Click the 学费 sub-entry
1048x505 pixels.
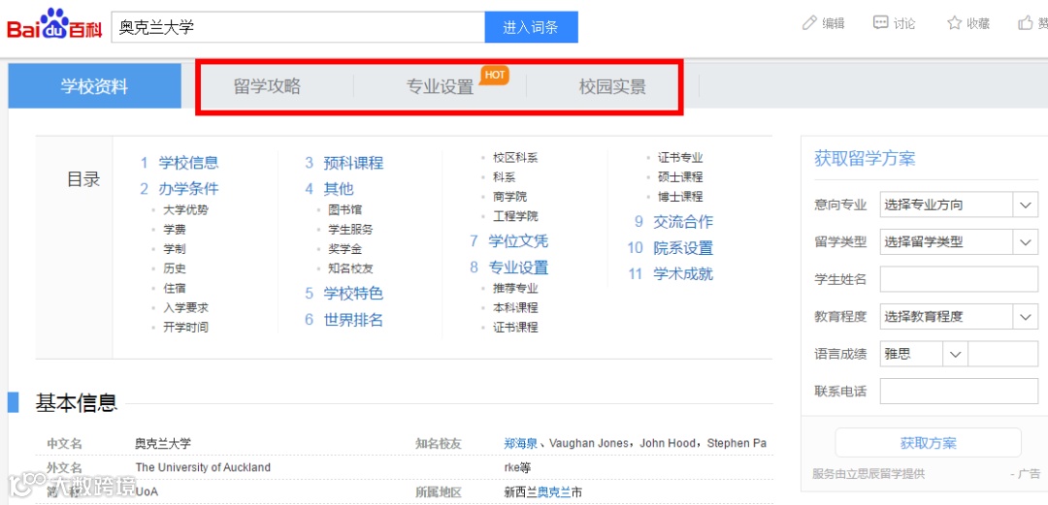click(175, 229)
